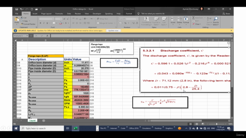Open Format as Table gallery
The width and height of the screenshot is (246, 138).
[156, 21]
